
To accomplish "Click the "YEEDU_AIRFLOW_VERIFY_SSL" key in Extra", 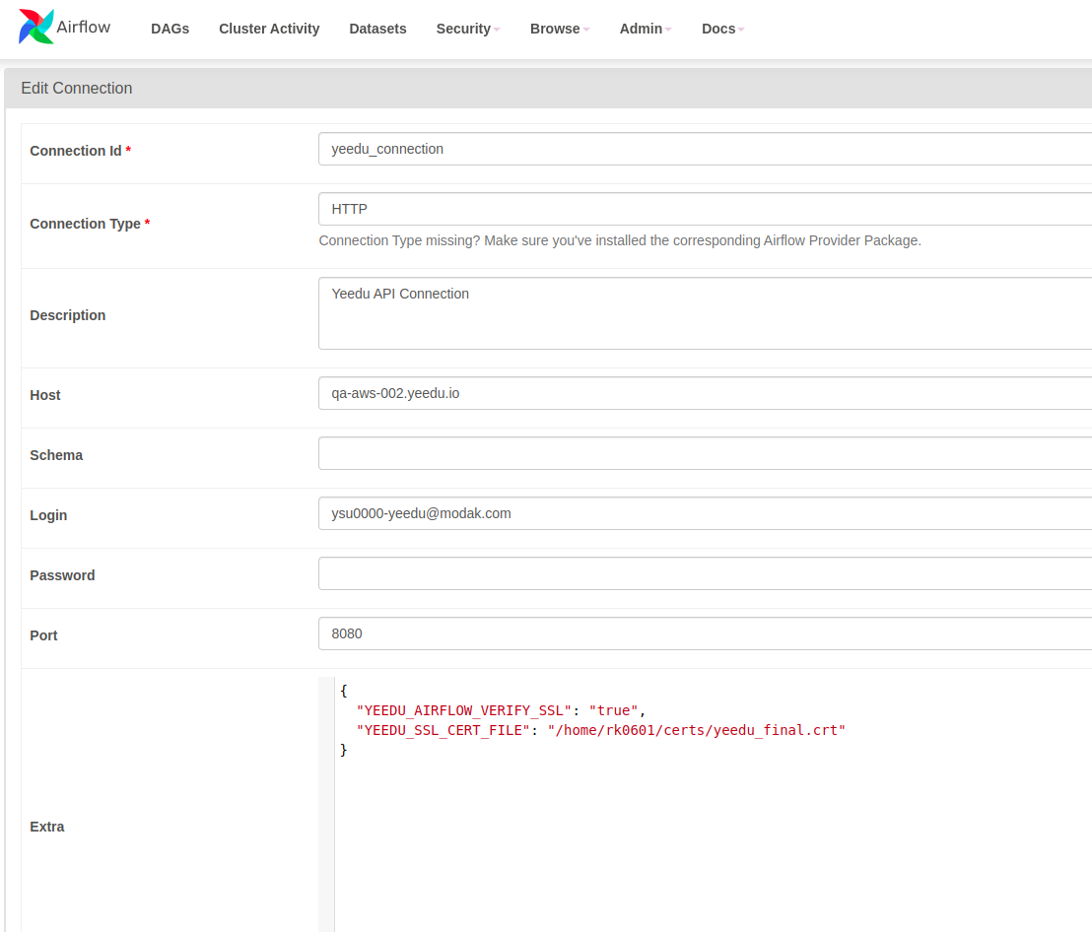I will pos(464,710).
